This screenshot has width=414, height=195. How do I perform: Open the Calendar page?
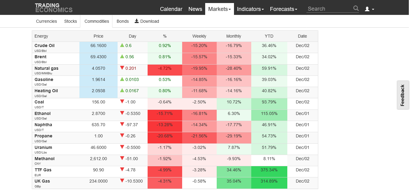coord(171,9)
